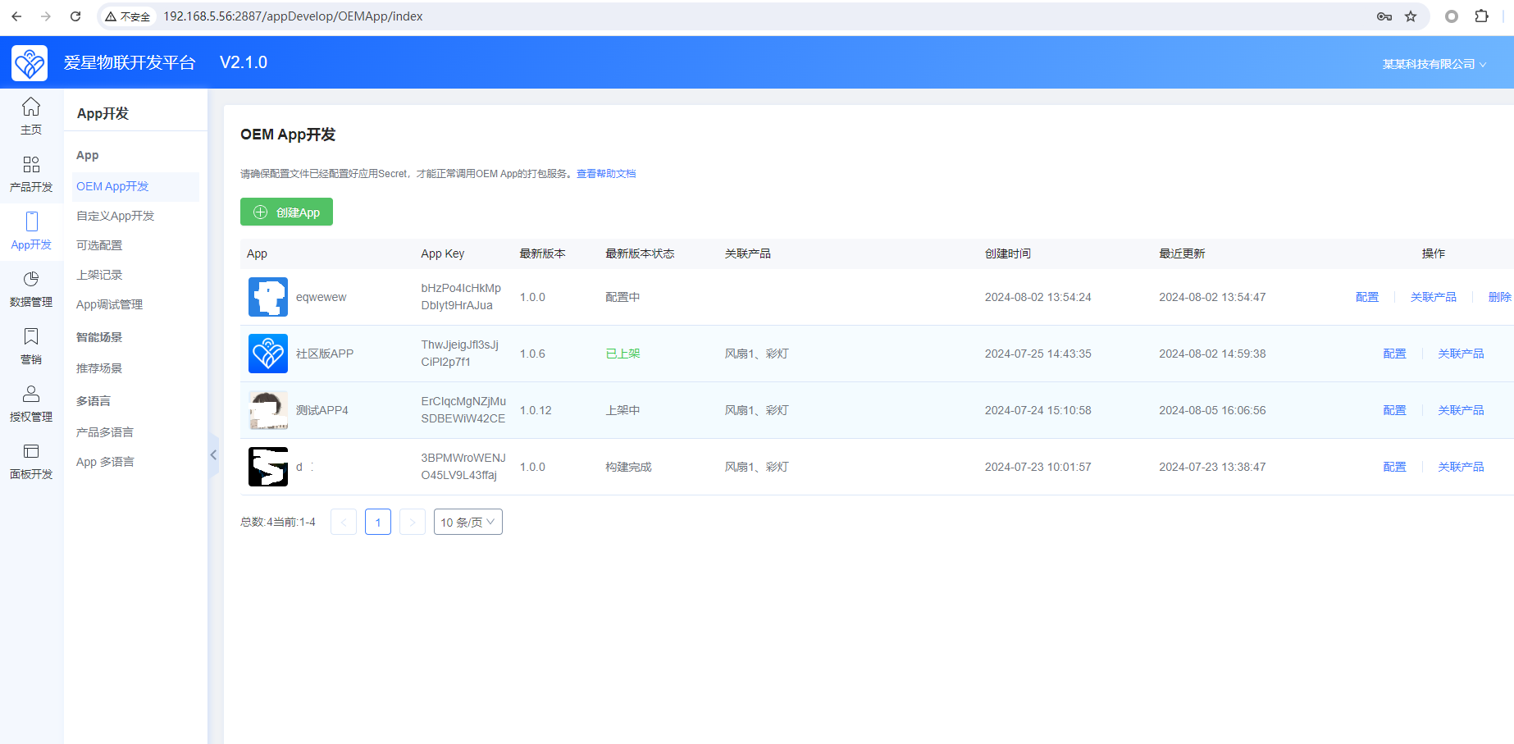Click the black-white thumbnail of app d

pyautogui.click(x=268, y=467)
